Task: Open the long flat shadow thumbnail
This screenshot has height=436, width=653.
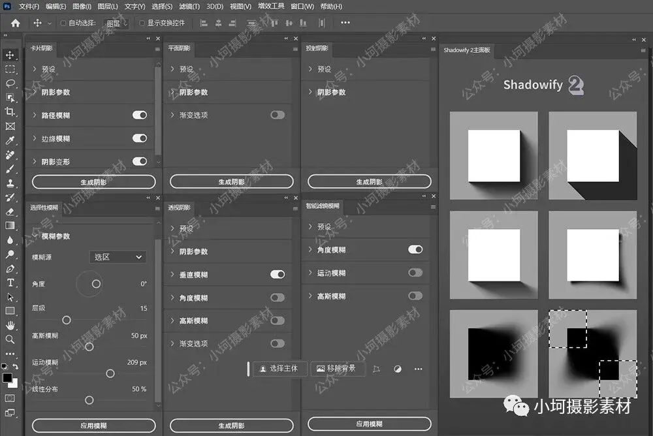Action: [x=593, y=155]
